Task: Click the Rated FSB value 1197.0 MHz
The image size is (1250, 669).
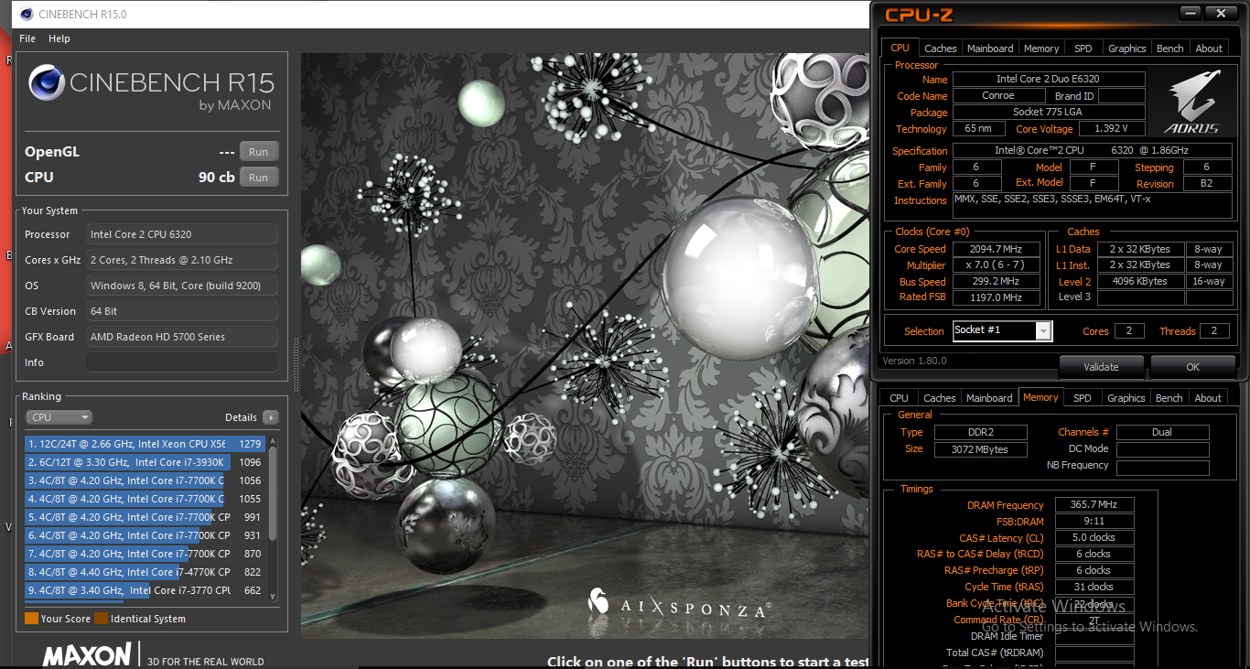Action: pos(997,297)
